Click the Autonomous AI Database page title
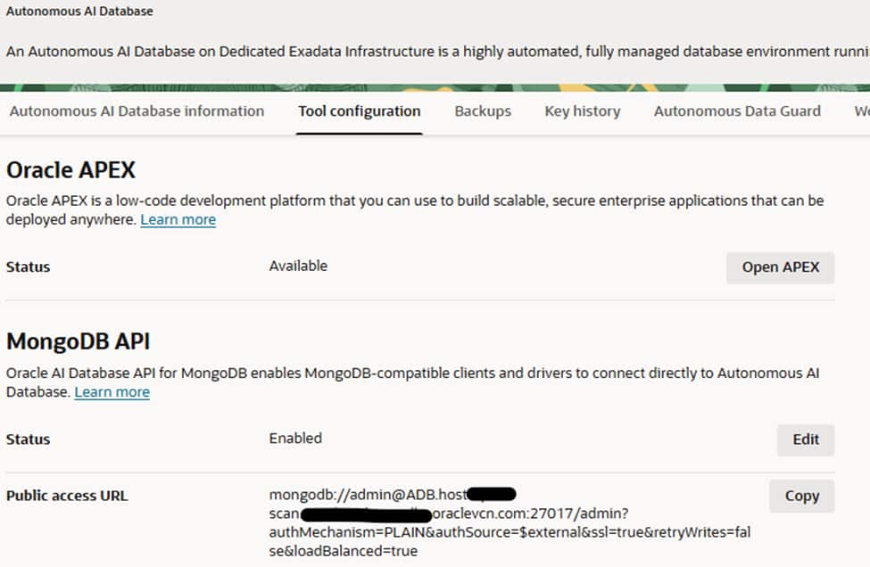 click(x=79, y=12)
